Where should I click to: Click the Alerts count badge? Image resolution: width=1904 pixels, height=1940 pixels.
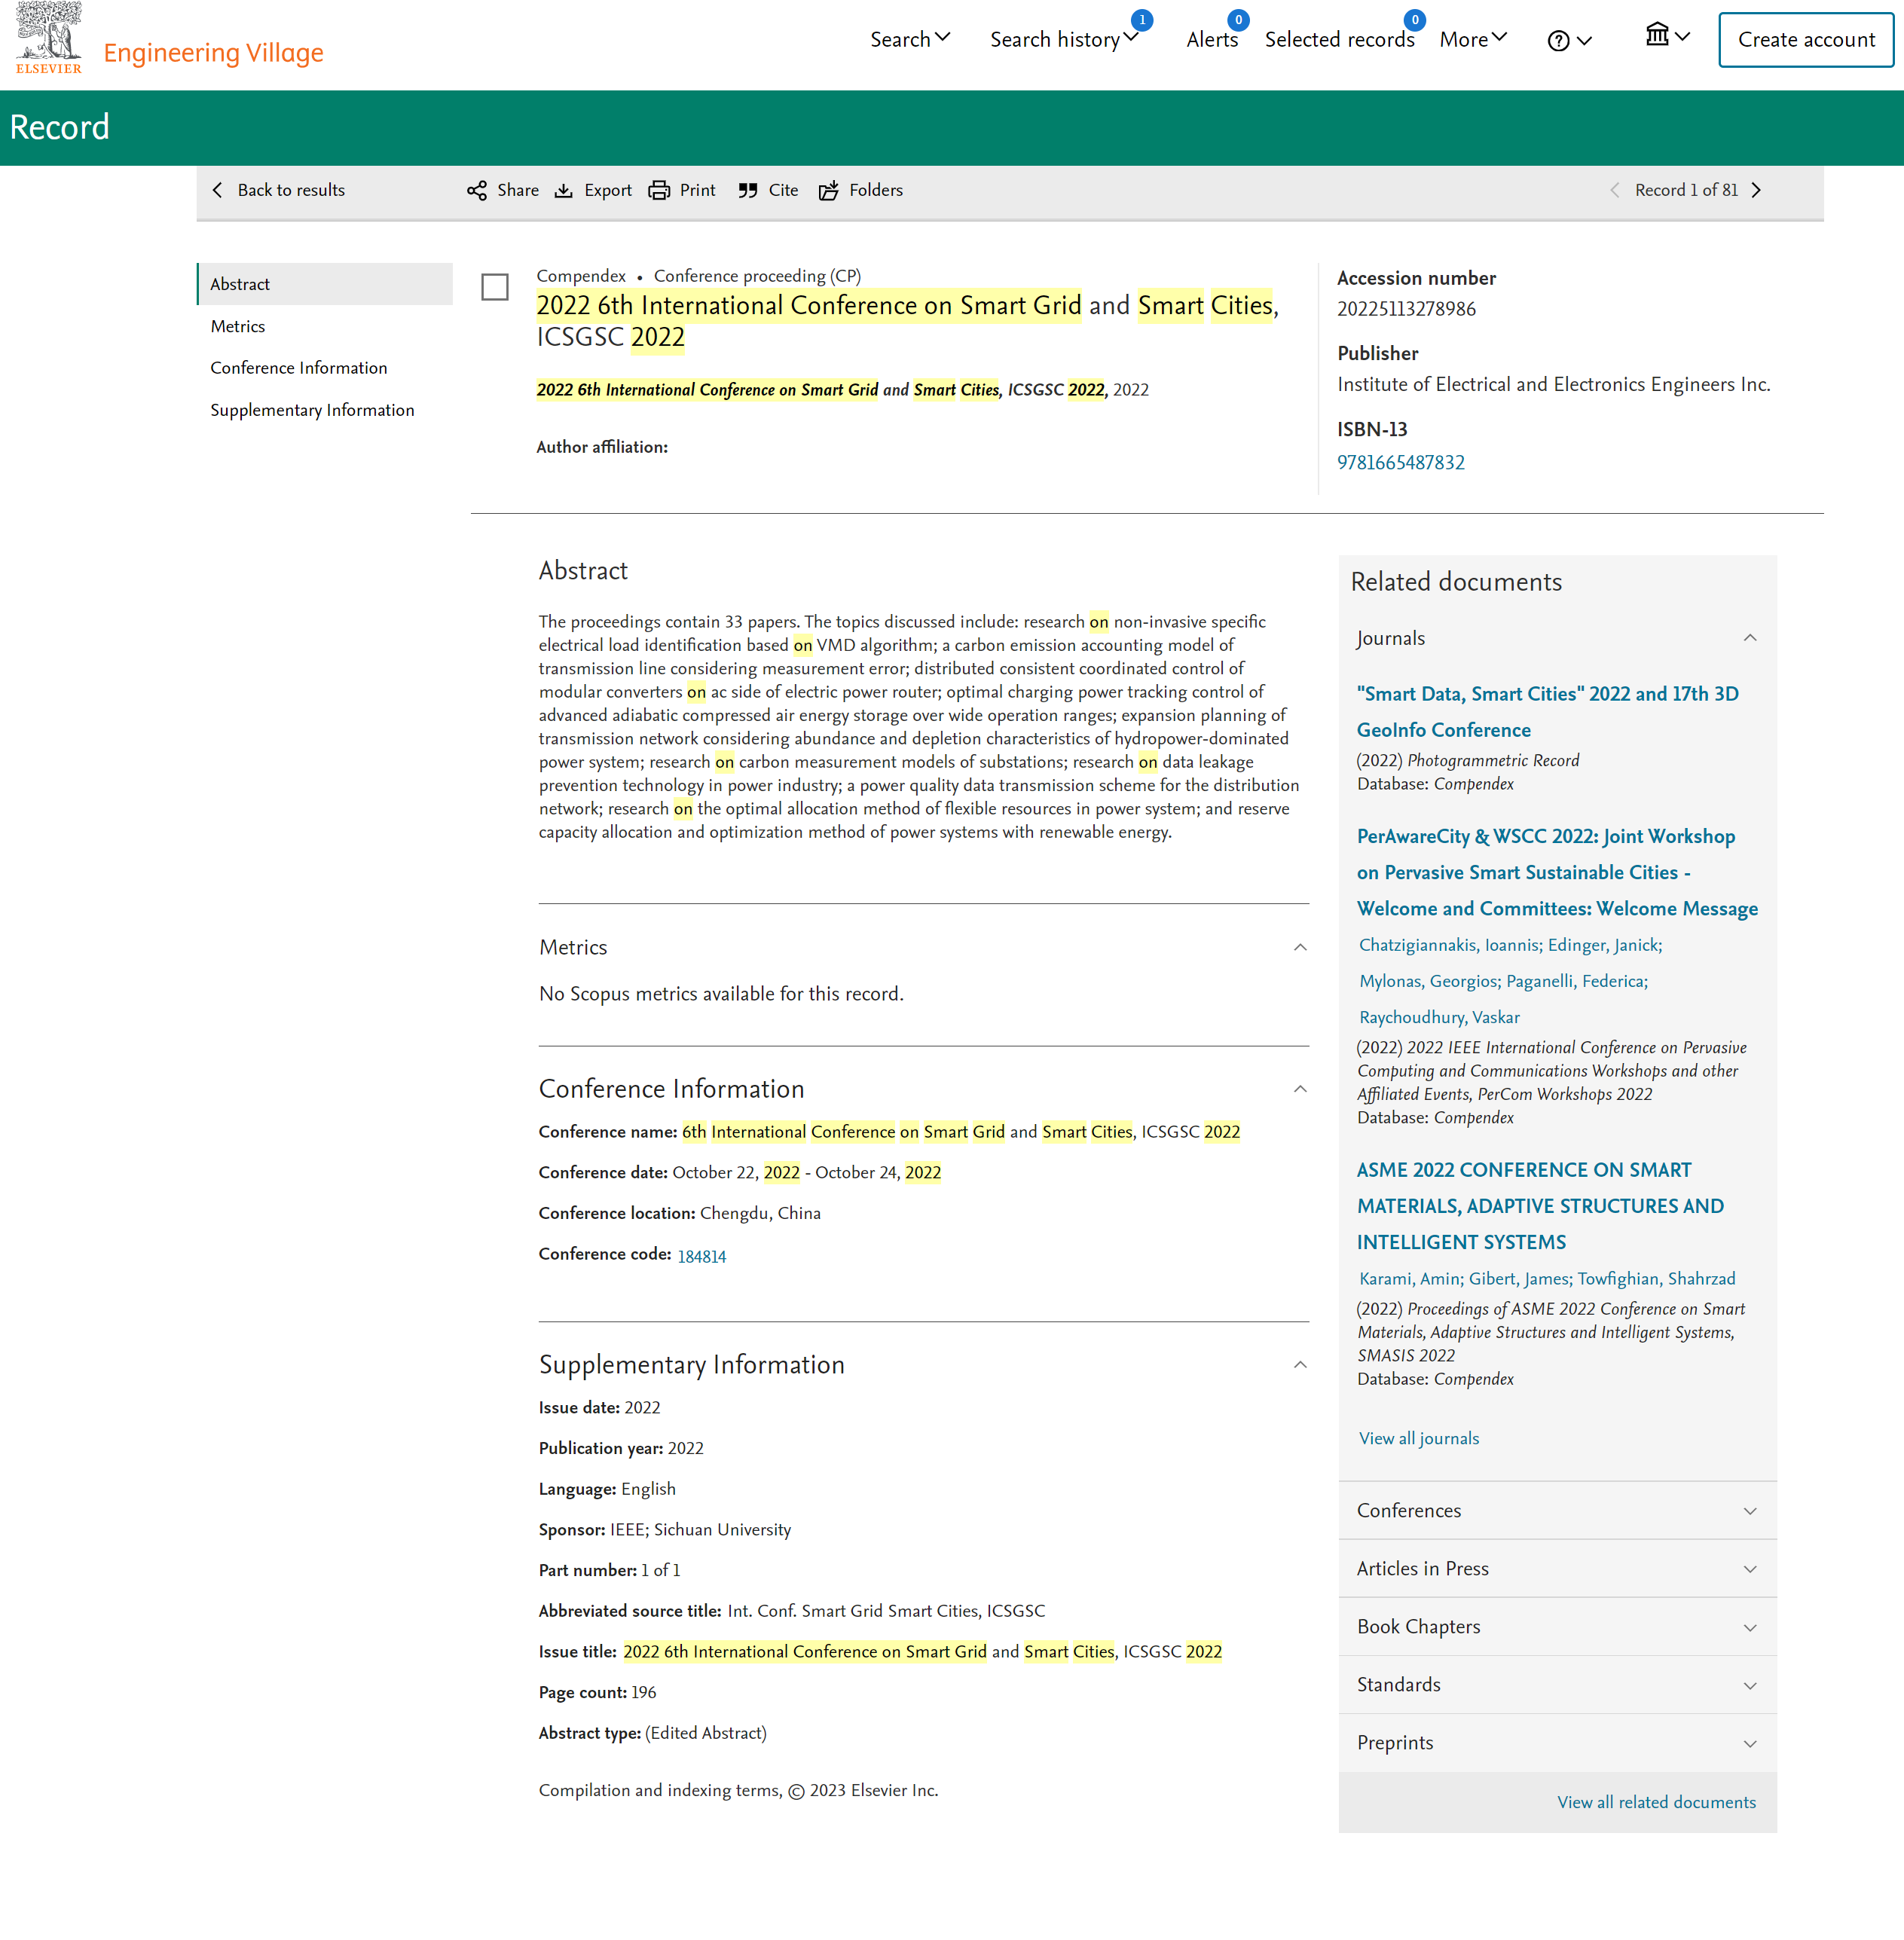[x=1238, y=20]
